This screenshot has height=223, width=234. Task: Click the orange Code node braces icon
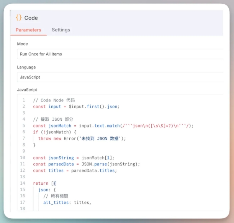coord(19,18)
